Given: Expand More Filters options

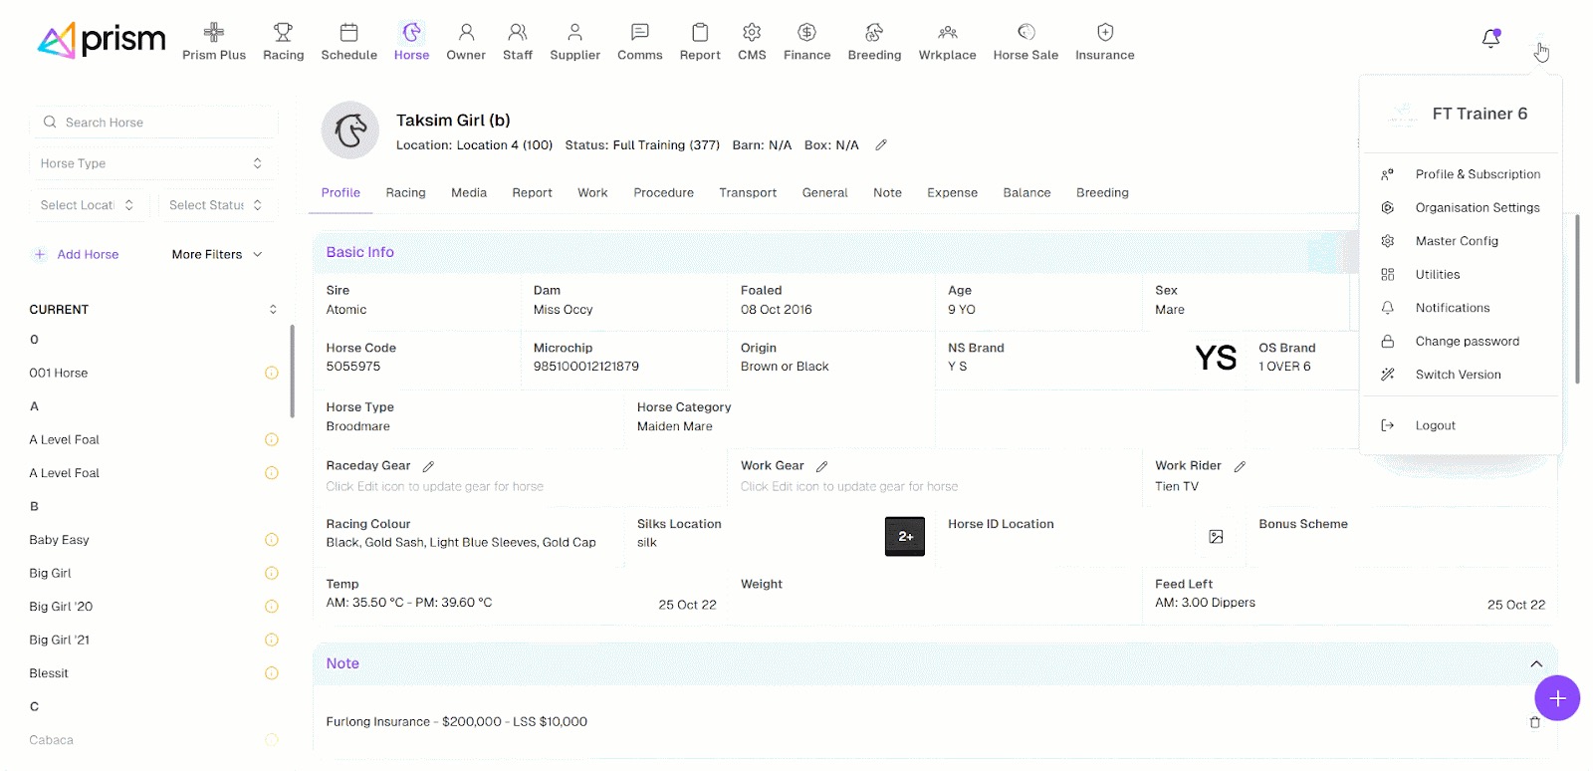Looking at the screenshot, I should 217,255.
